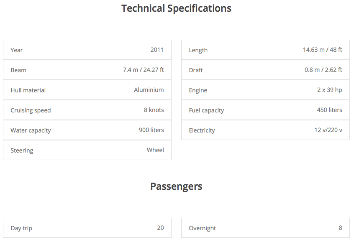Select the Cruising speed row
Screen dimensions: 354x242
(x=87, y=110)
